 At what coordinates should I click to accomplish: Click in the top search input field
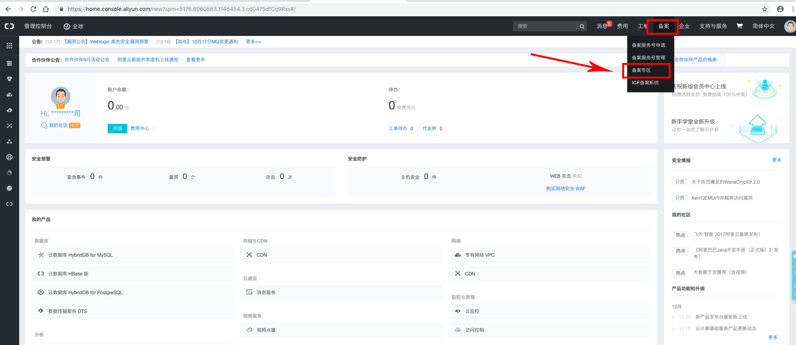tap(545, 26)
